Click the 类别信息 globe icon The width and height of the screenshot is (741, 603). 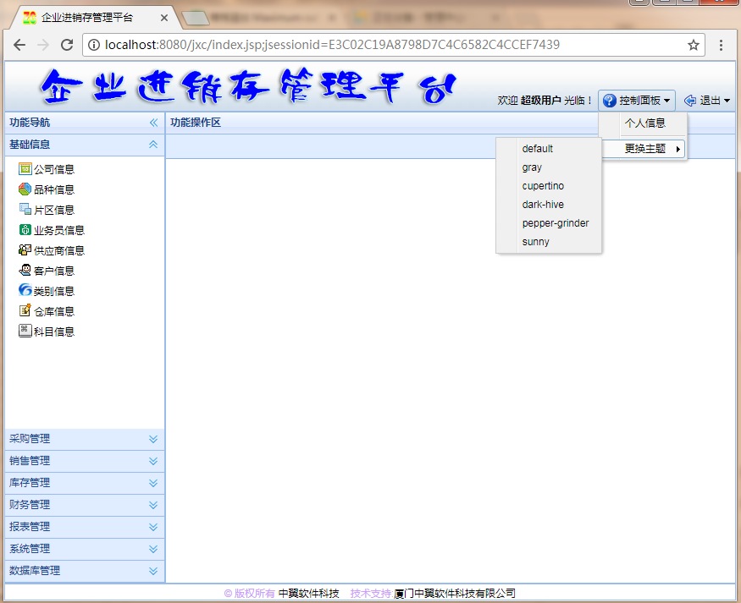pos(25,290)
